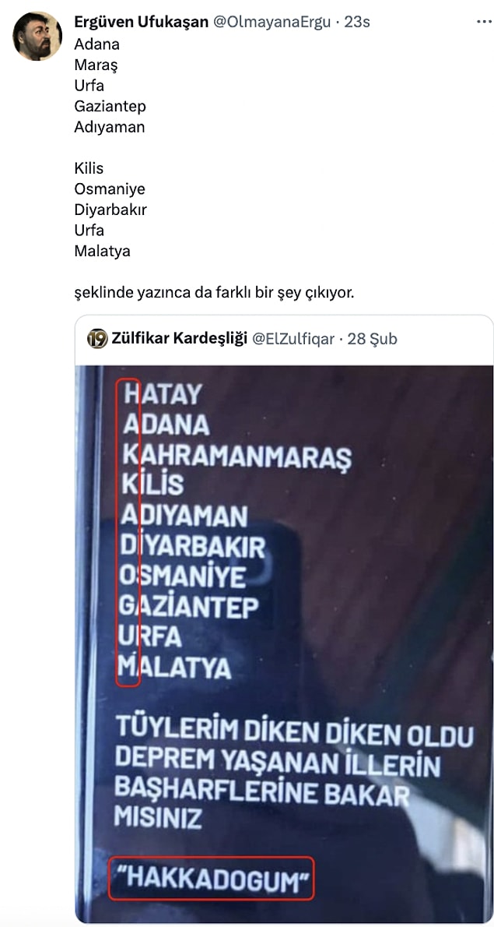494x927 pixels.
Task: Click Ergüven Ufukaşan's profile avatar
Action: coord(37,36)
